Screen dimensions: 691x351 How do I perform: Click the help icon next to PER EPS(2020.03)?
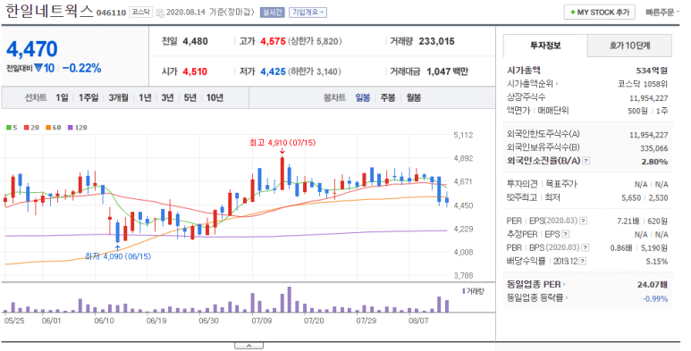583,221
